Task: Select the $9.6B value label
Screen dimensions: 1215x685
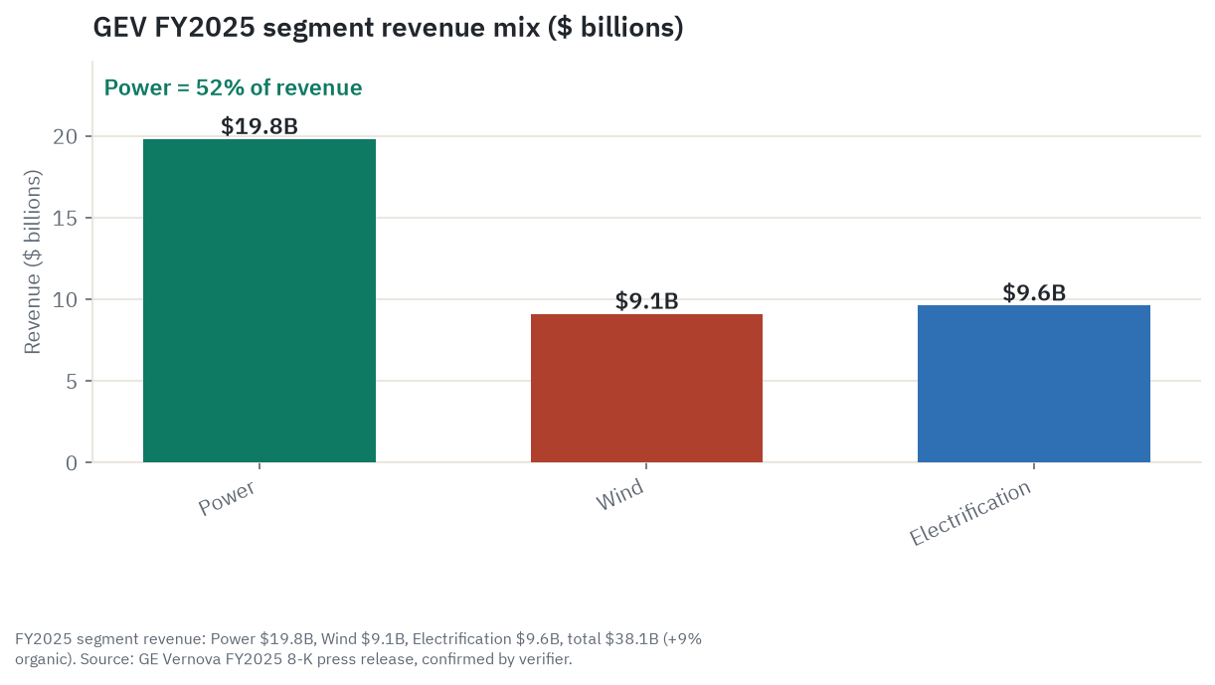Action: pos(1034,292)
